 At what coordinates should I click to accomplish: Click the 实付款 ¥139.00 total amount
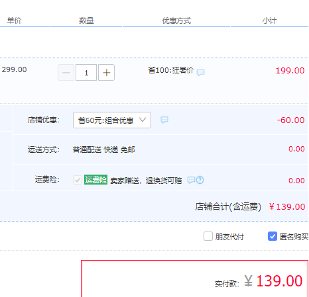pyautogui.click(x=273, y=281)
